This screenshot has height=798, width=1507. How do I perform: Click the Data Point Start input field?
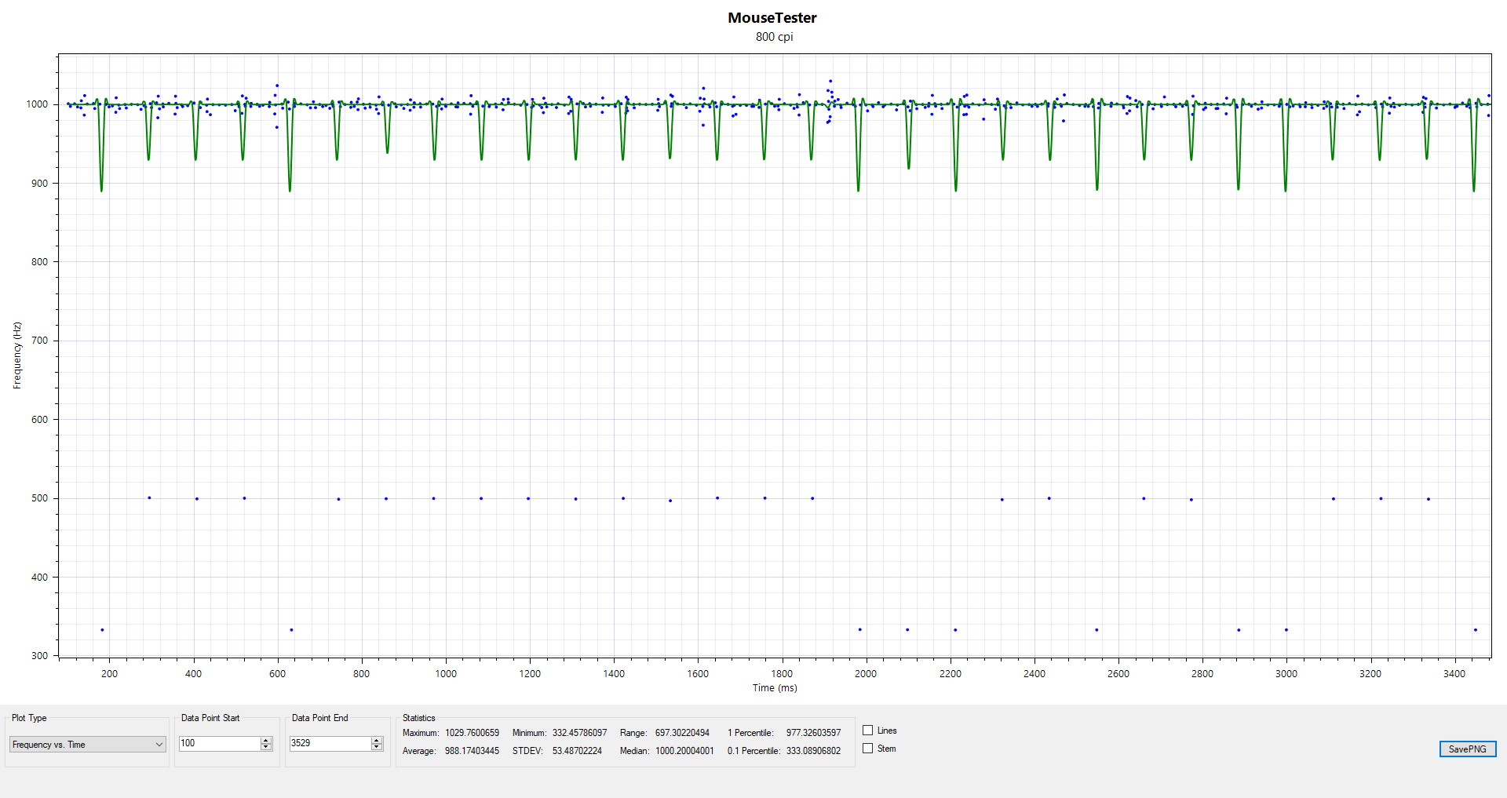pos(220,743)
